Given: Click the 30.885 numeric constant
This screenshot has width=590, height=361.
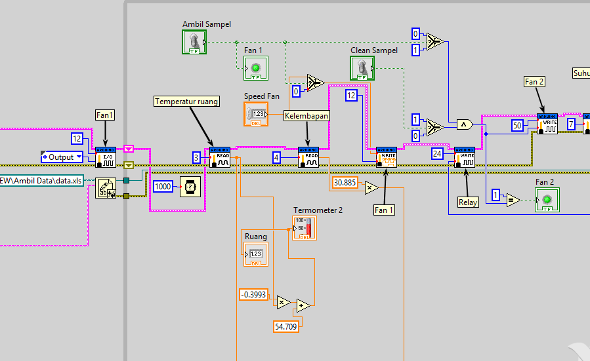Looking at the screenshot, I should tap(345, 183).
